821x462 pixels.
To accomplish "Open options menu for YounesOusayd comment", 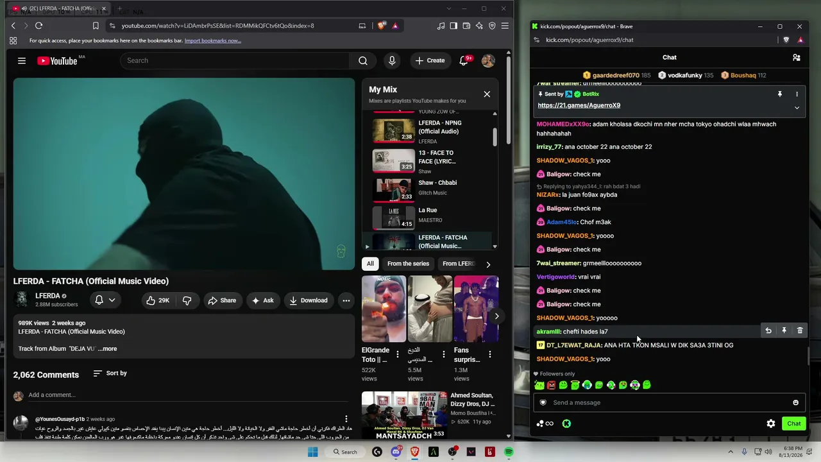I will click(x=346, y=419).
